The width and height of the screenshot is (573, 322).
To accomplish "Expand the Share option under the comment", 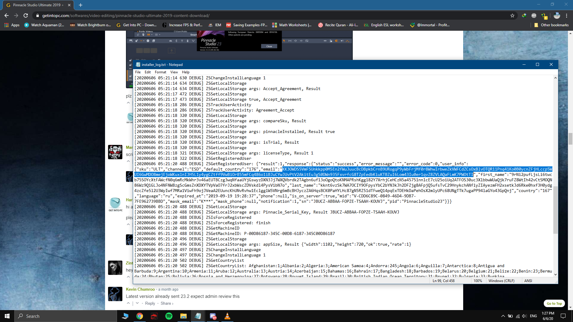I will pos(167,303).
